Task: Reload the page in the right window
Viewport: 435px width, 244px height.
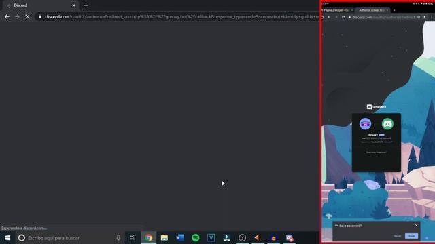Action: (x=343, y=17)
